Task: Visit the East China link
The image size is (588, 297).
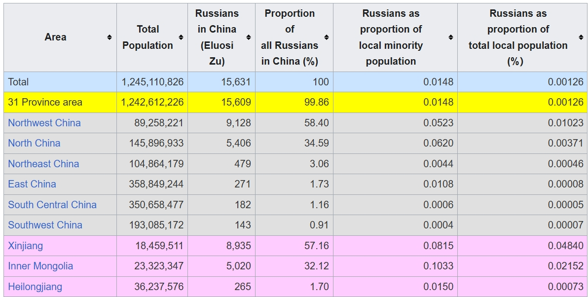Action: point(32,184)
